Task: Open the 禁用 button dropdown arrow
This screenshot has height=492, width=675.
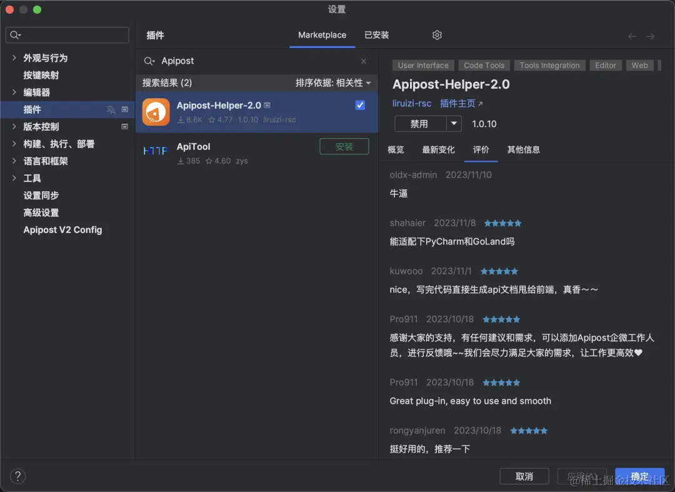Action: [x=454, y=124]
